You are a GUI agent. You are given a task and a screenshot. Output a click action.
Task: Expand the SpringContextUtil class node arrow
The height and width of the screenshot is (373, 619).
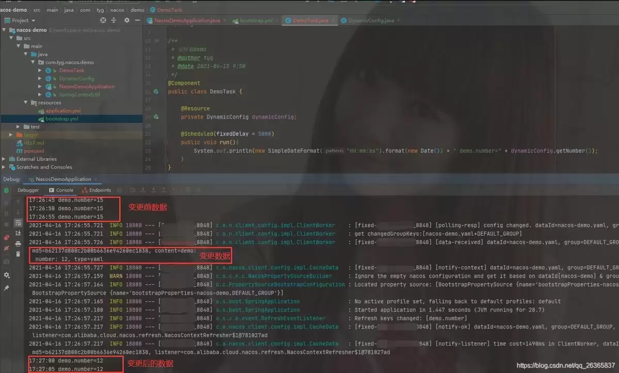(40, 94)
